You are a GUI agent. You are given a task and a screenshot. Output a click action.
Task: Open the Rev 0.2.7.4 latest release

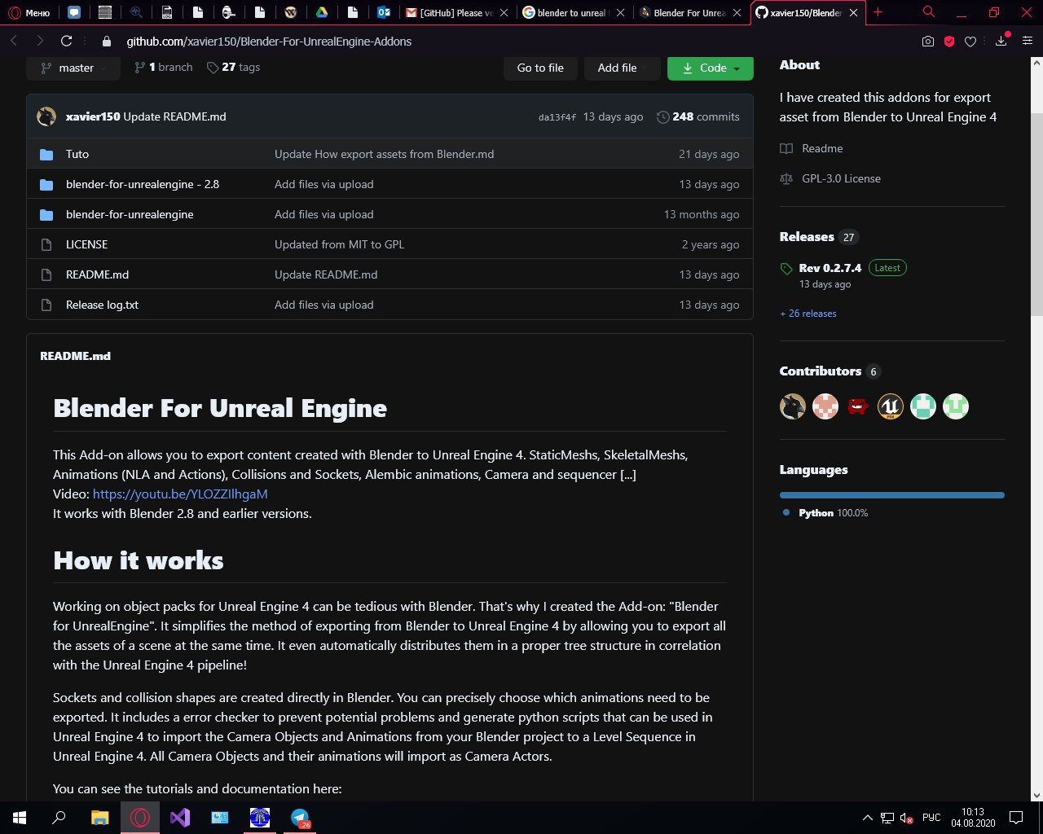830,268
